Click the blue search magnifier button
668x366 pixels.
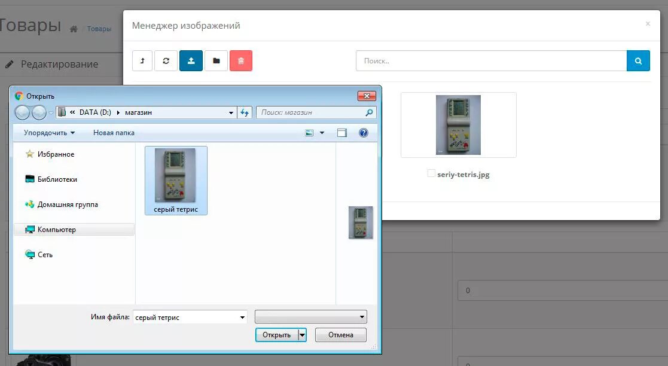tap(638, 61)
